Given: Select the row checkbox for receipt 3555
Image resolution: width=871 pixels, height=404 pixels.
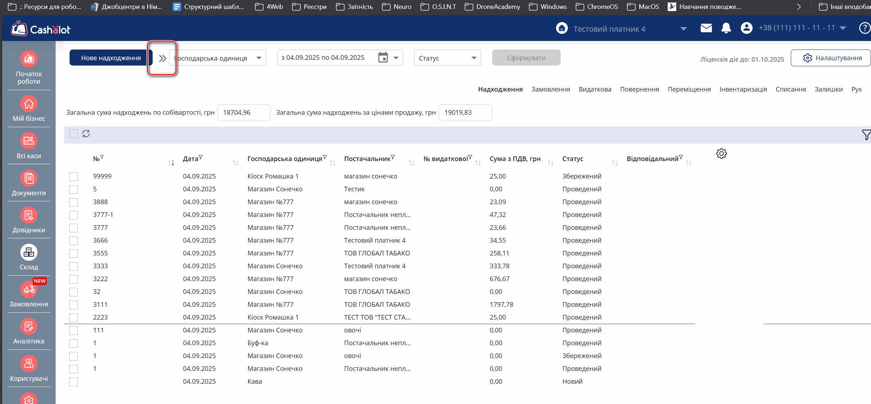Looking at the screenshot, I should click(x=73, y=253).
